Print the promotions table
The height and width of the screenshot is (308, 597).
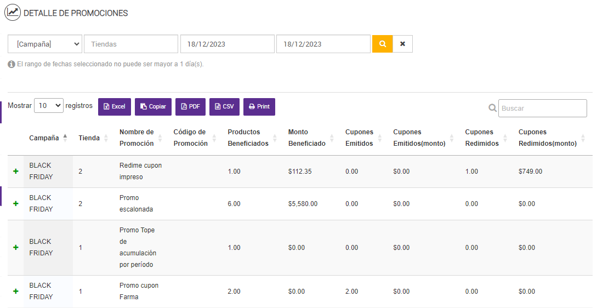259,107
